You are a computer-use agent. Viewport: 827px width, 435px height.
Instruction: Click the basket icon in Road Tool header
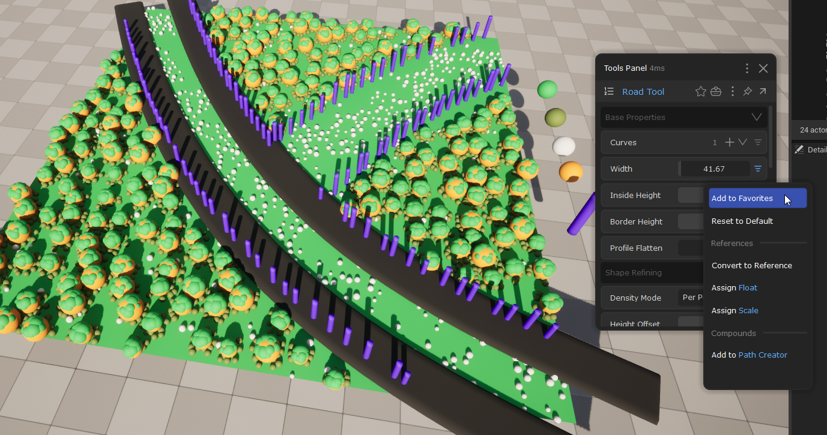pos(716,92)
